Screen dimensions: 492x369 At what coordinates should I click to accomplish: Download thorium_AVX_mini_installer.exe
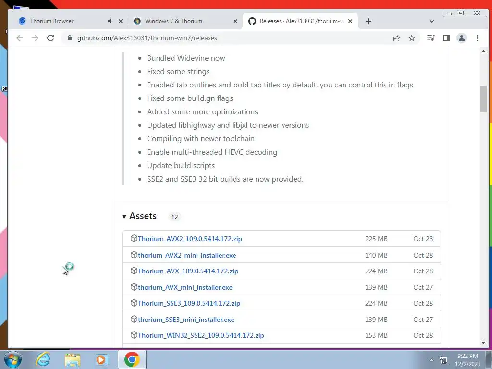tap(185, 287)
